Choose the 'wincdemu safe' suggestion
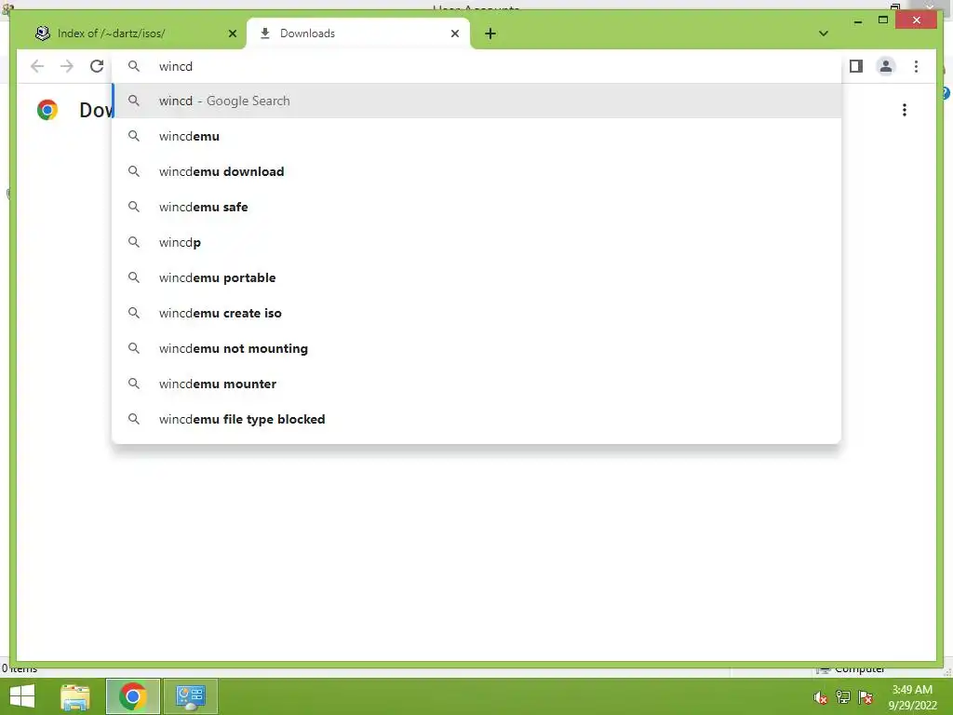 476,207
